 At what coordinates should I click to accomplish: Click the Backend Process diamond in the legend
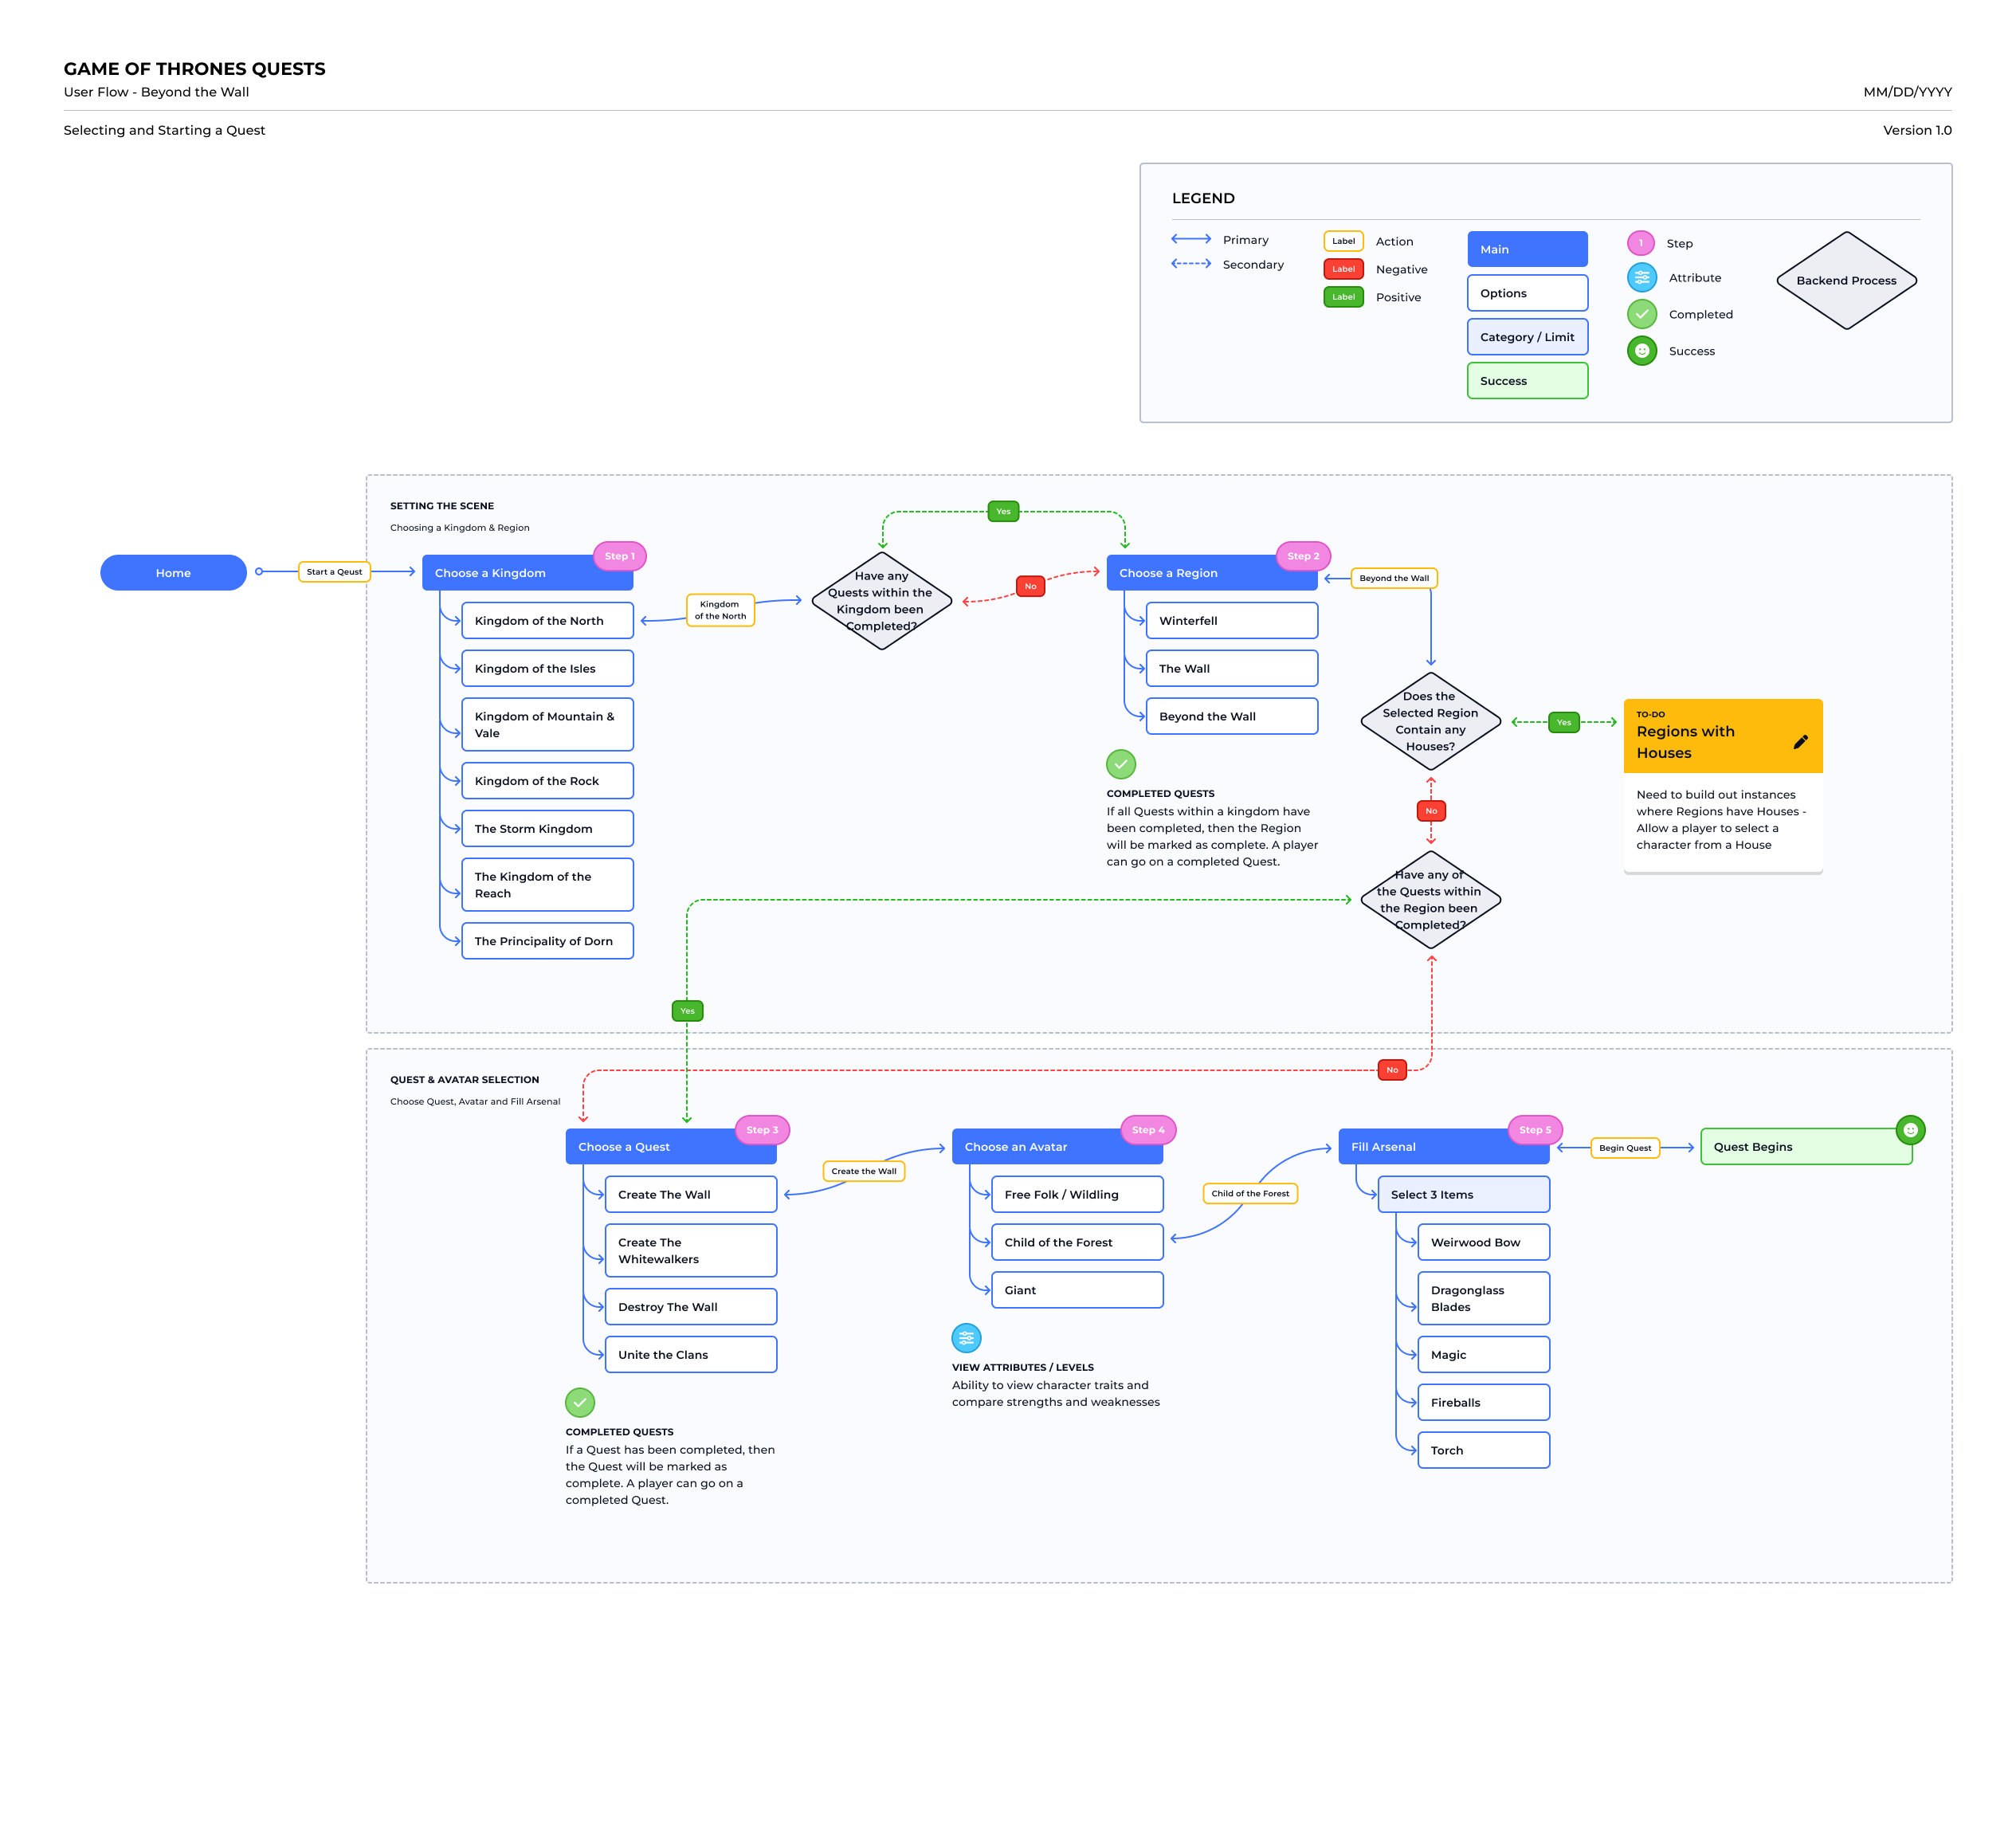[x=1846, y=281]
